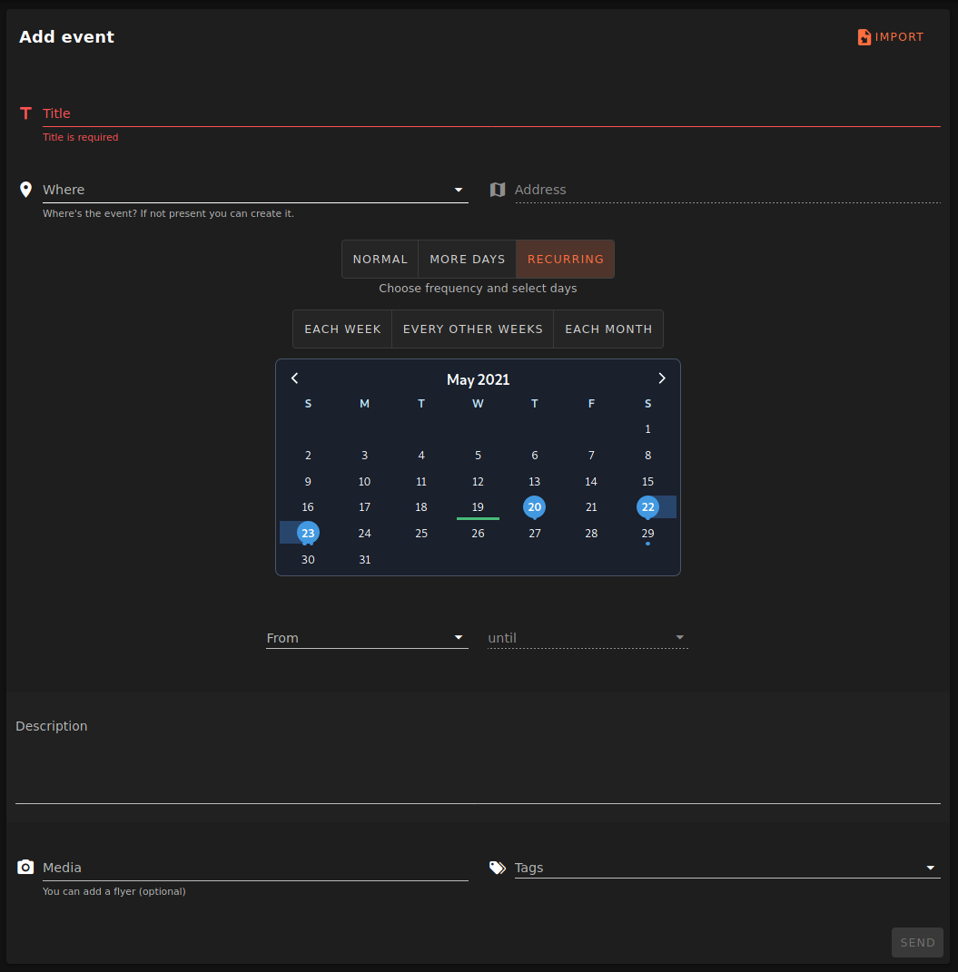958x972 pixels.
Task: Click the May 2021 calendar header
Action: click(x=478, y=379)
